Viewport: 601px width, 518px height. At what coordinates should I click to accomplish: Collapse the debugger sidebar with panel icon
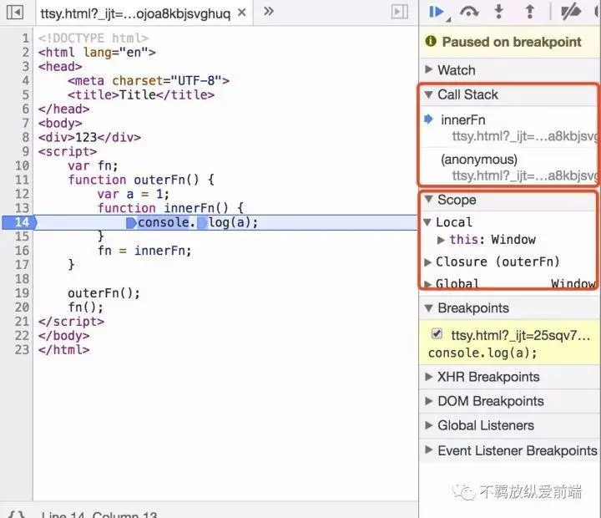pyautogui.click(x=400, y=12)
